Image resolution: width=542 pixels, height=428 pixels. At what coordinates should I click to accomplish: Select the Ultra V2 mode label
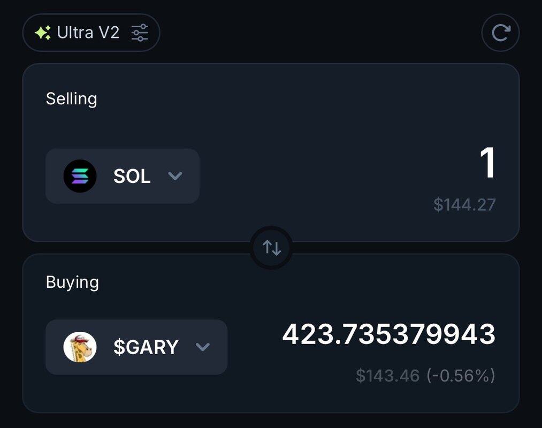[x=88, y=33]
